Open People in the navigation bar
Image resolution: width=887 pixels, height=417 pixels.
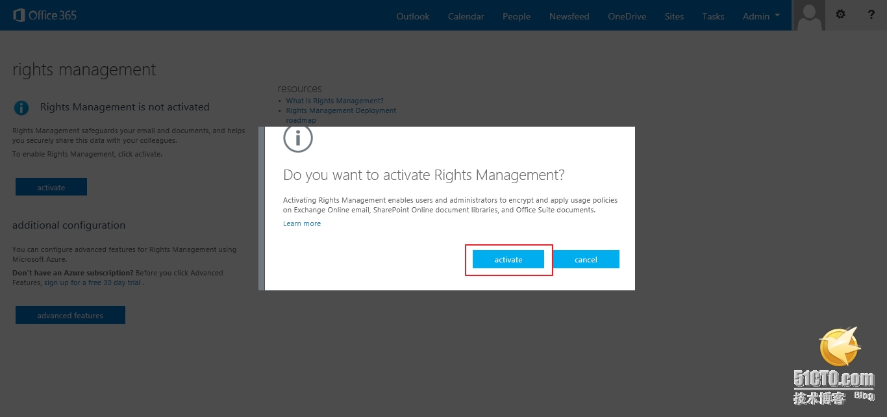click(516, 16)
